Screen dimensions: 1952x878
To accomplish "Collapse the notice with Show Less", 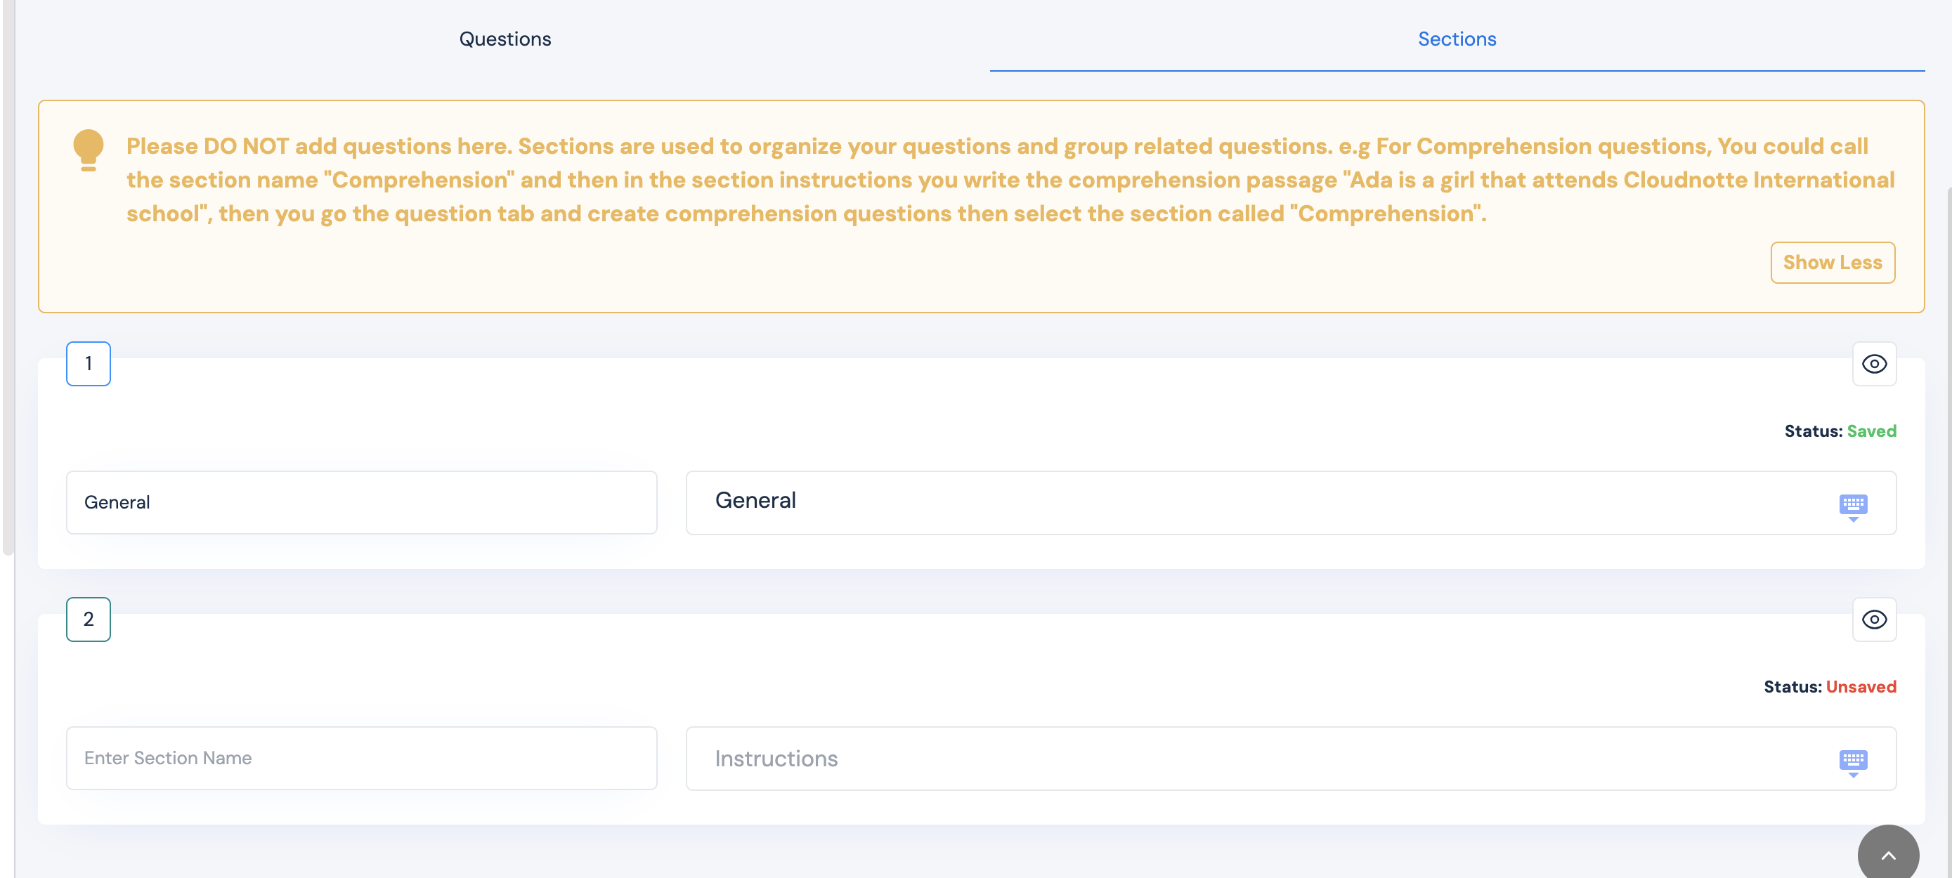I will point(1832,262).
